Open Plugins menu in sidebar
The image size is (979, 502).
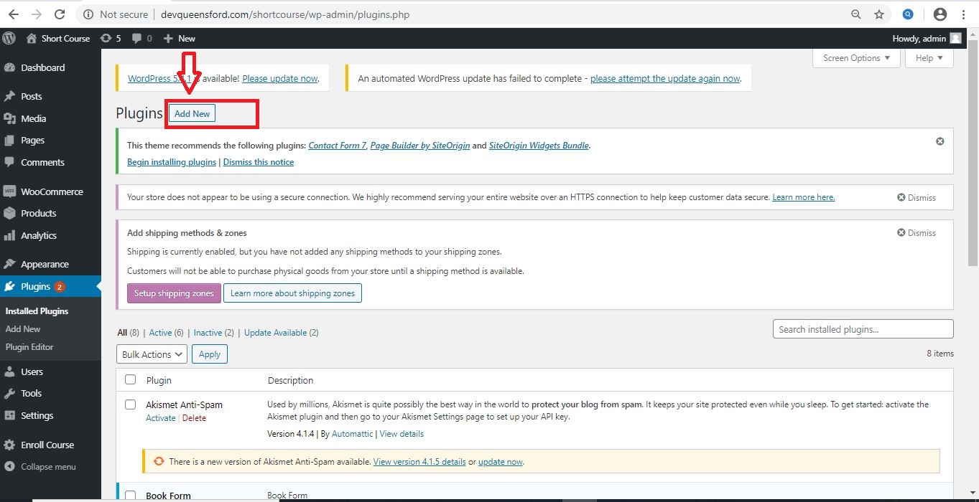(x=50, y=286)
